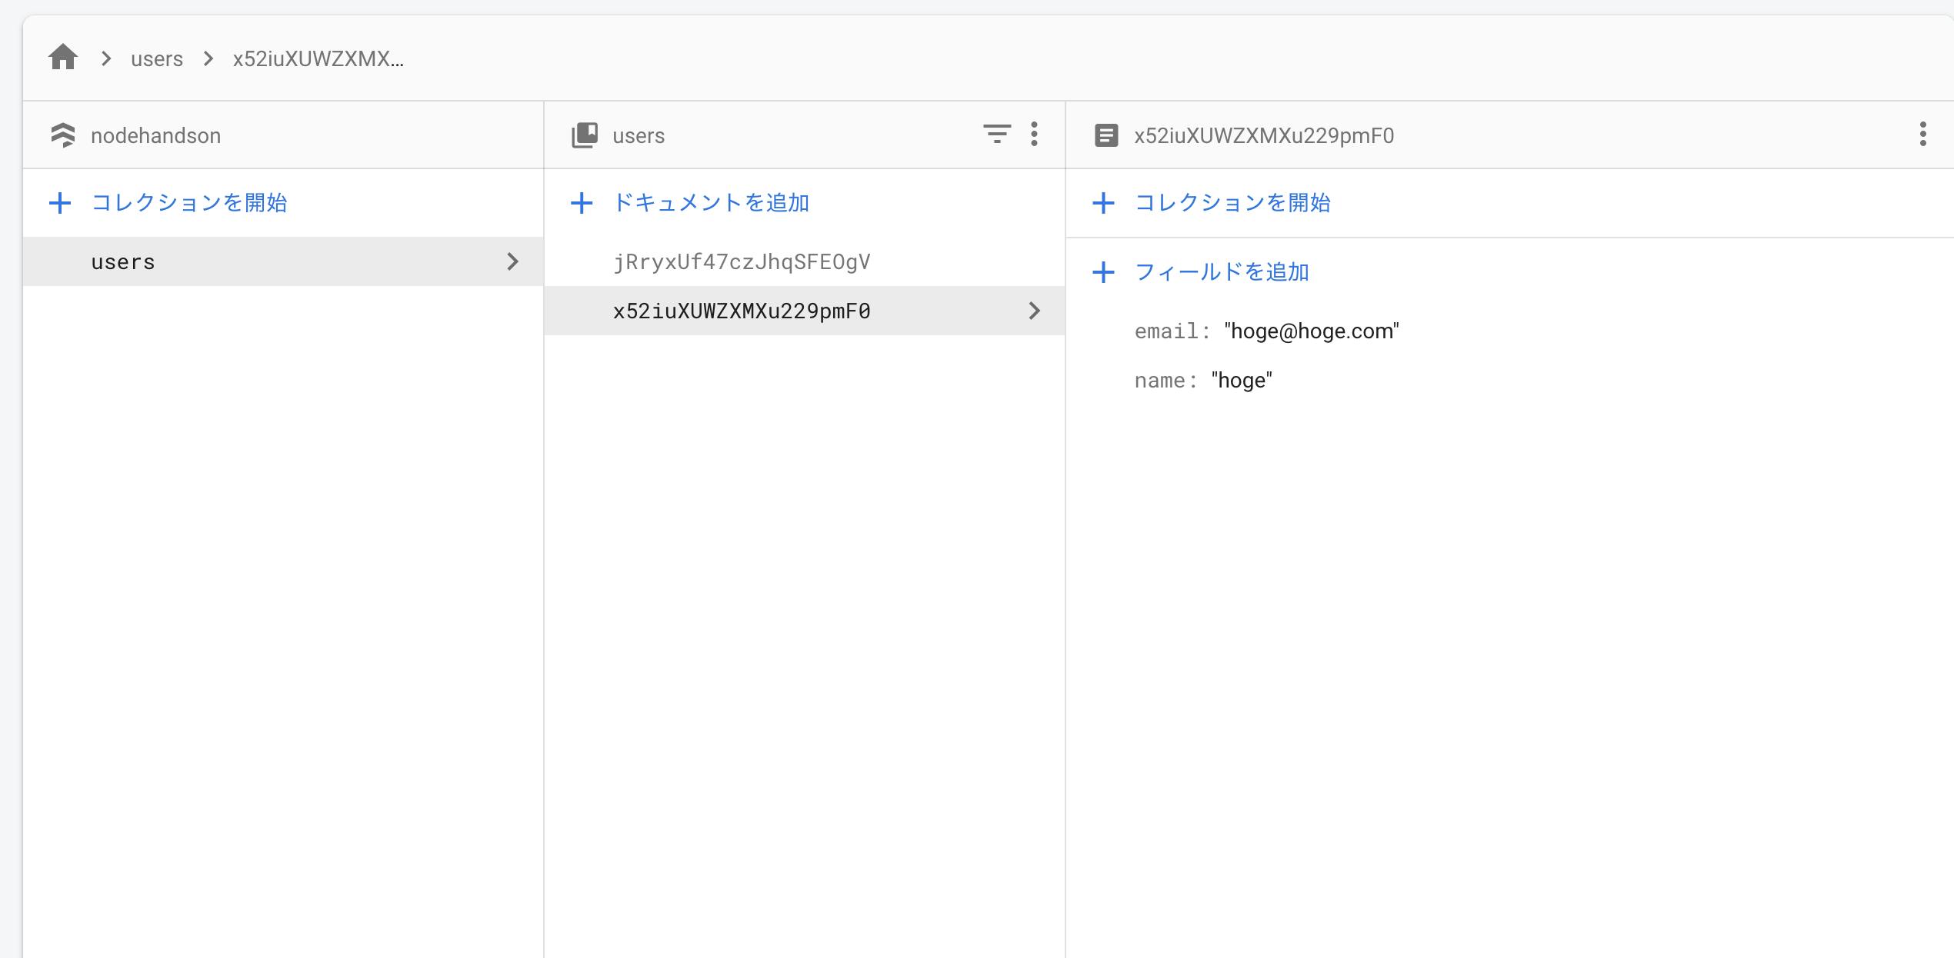The height and width of the screenshot is (958, 1954).
Task: Open the filter icon in the users panel
Action: coord(997,135)
